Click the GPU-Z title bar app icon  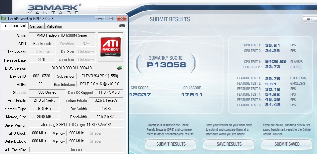pos(3,19)
